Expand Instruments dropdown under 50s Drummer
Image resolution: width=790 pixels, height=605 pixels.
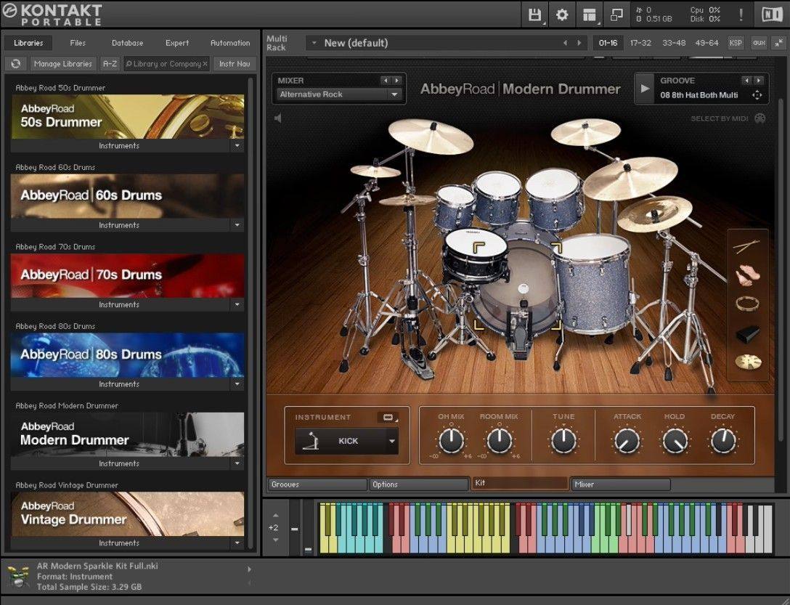[237, 146]
